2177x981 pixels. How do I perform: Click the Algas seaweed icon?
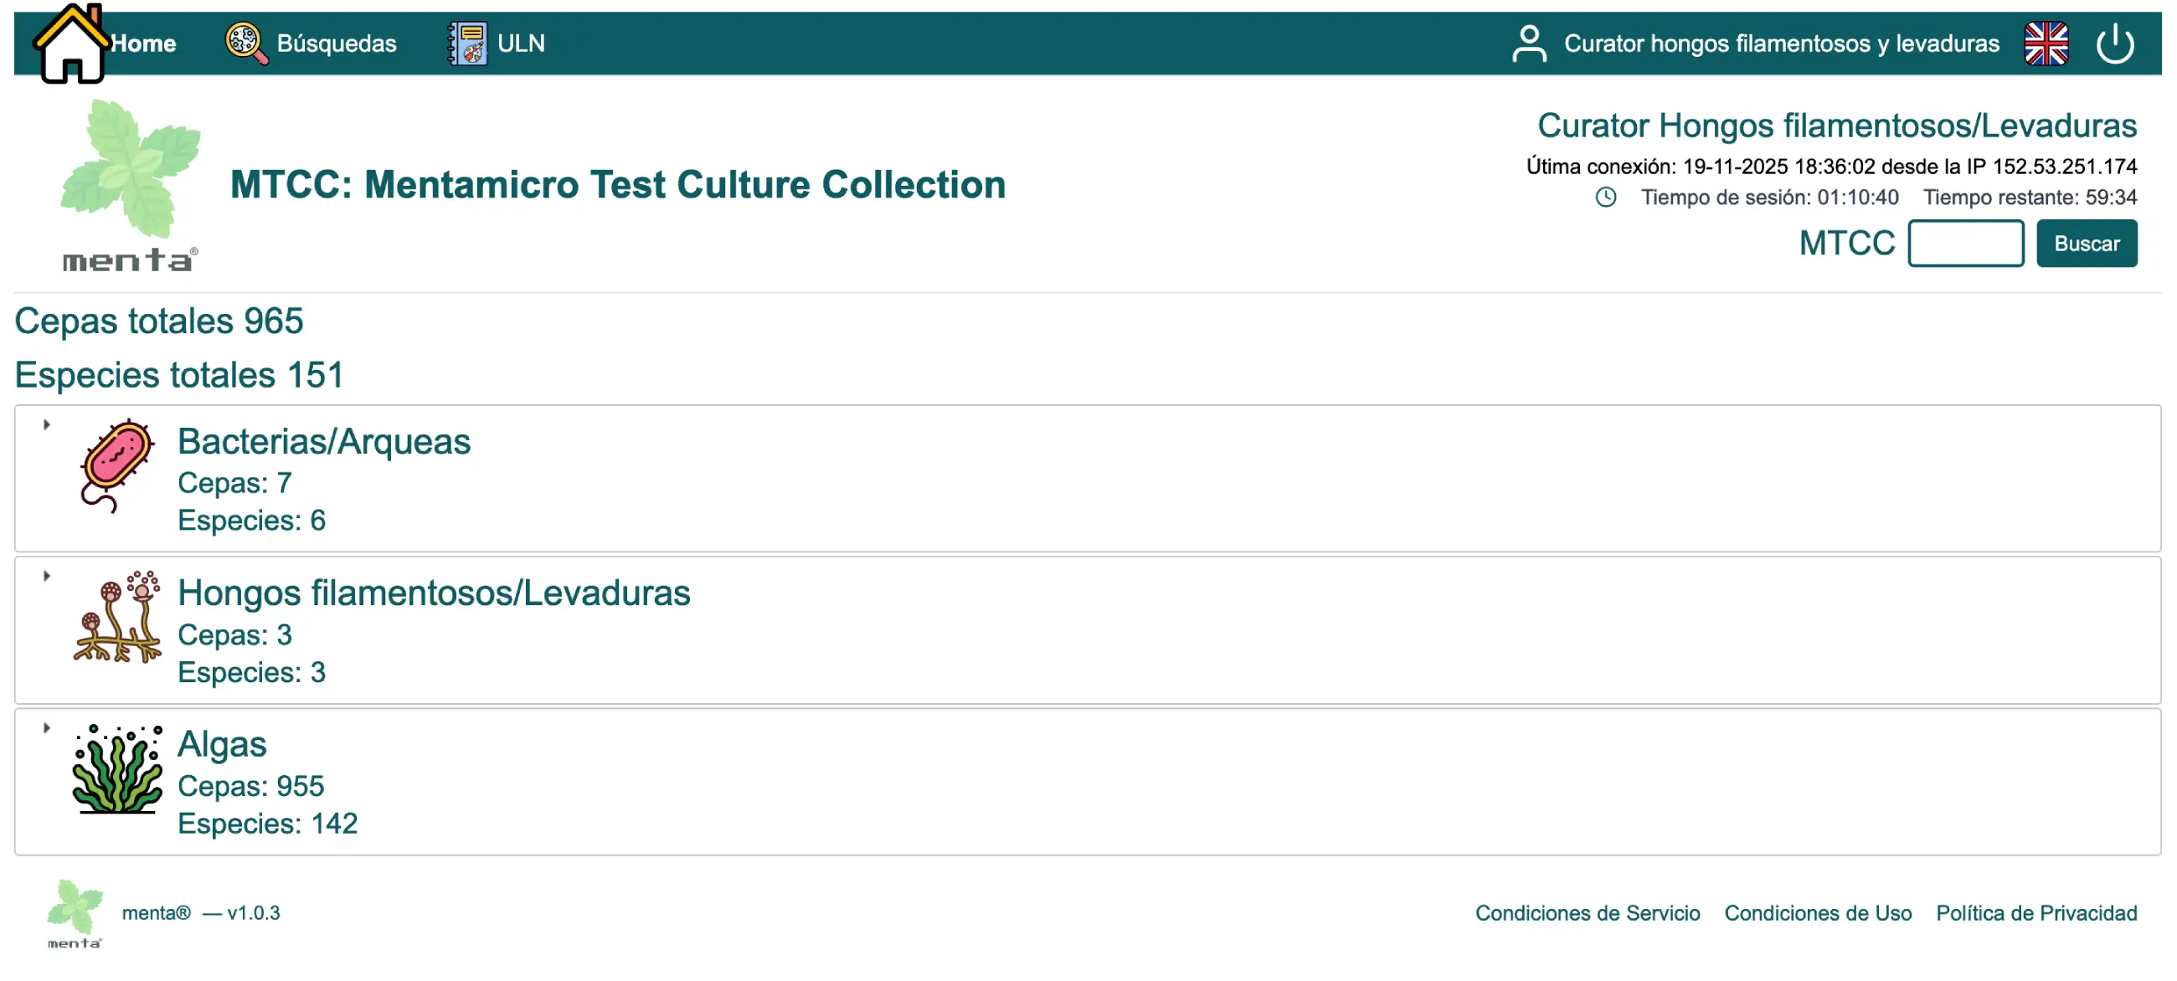116,769
